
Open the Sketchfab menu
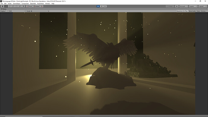tap(33, 4)
